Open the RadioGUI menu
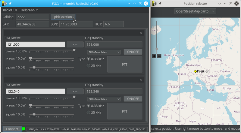 click(x=10, y=10)
